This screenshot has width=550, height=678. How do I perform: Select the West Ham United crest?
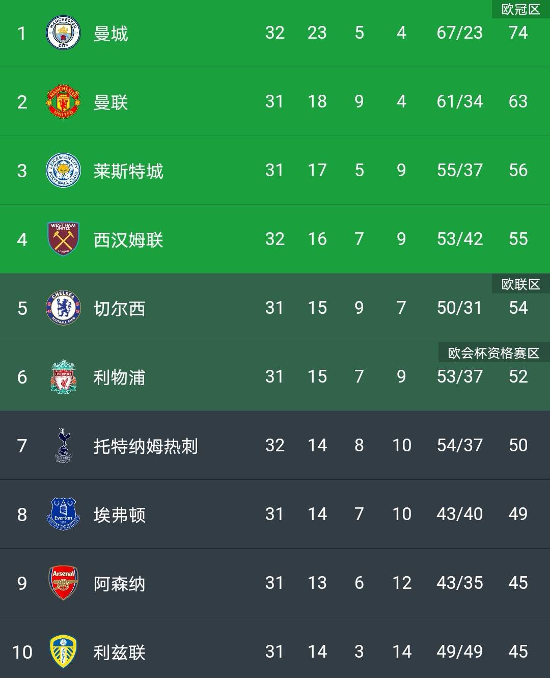(x=63, y=239)
